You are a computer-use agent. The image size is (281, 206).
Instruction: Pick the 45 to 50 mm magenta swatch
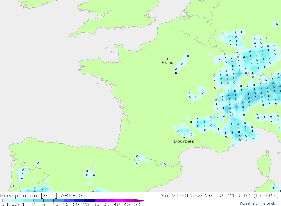point(130,200)
